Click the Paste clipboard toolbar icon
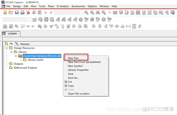 40,12
